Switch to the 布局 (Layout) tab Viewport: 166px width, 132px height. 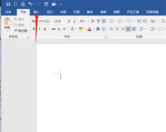click(63, 12)
